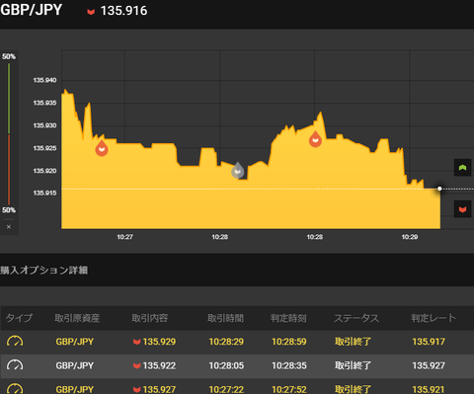Click the bottom 50% sentiment label
The width and height of the screenshot is (474, 394).
point(9,210)
